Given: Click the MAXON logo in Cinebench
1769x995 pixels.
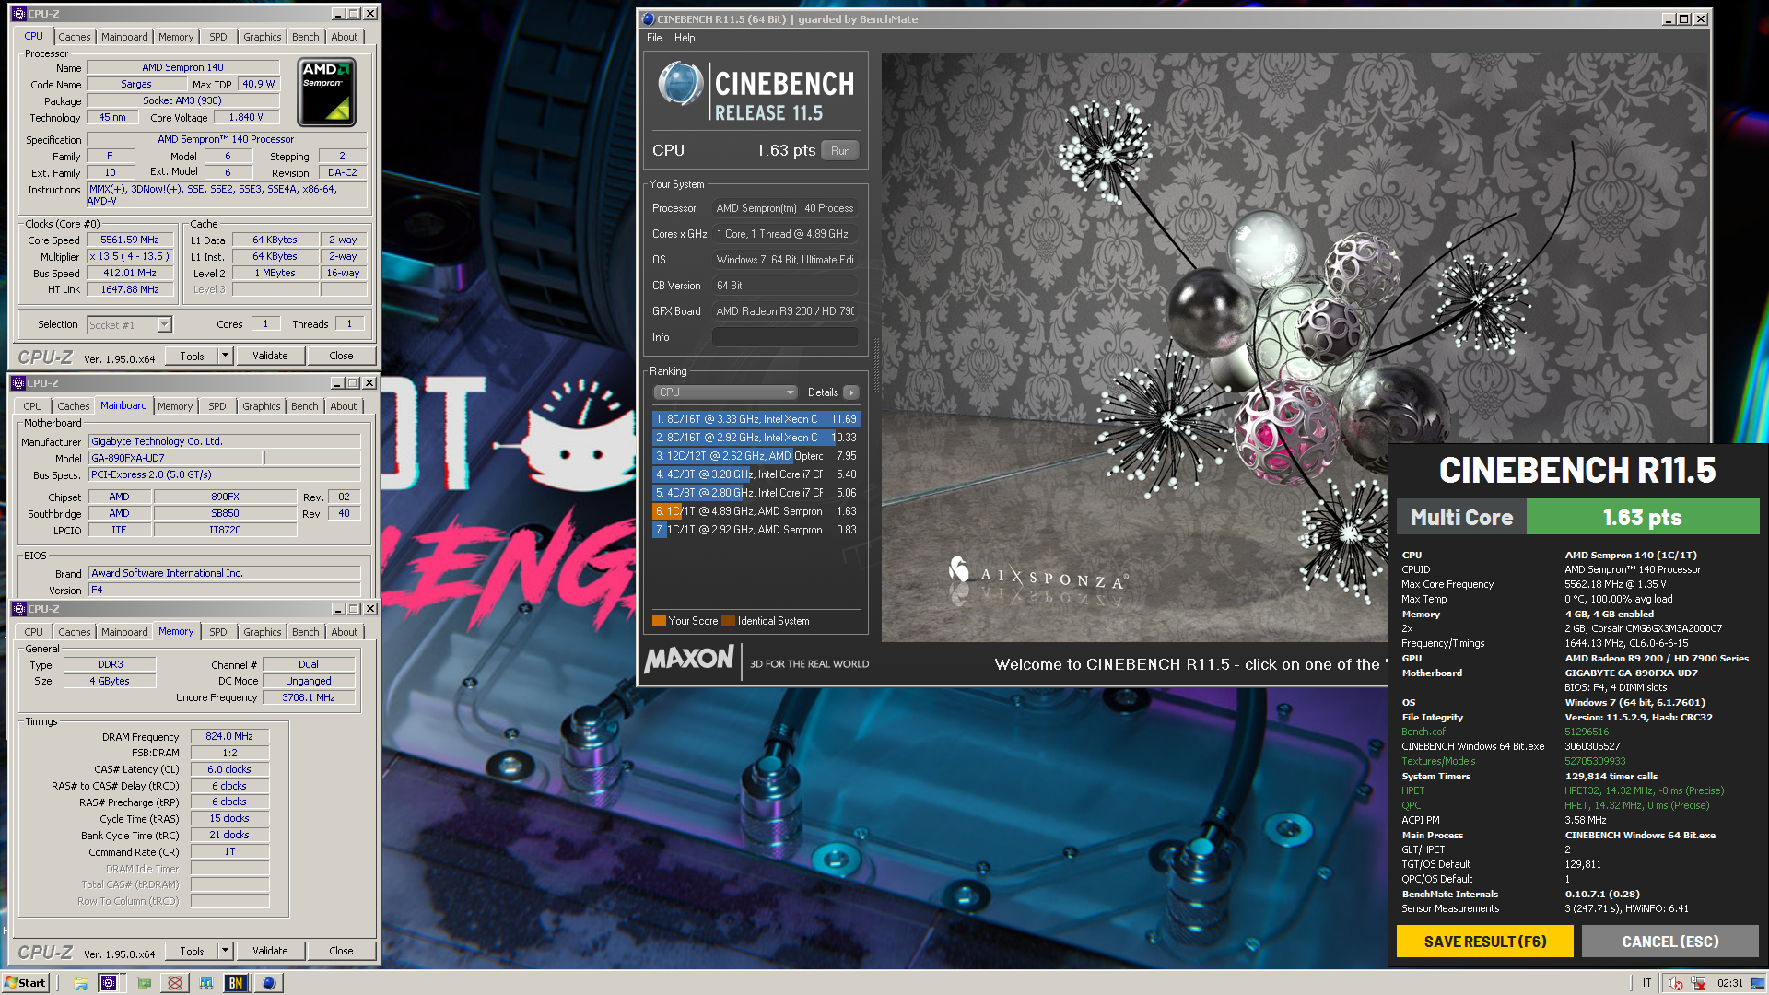Looking at the screenshot, I should pyautogui.click(x=689, y=659).
